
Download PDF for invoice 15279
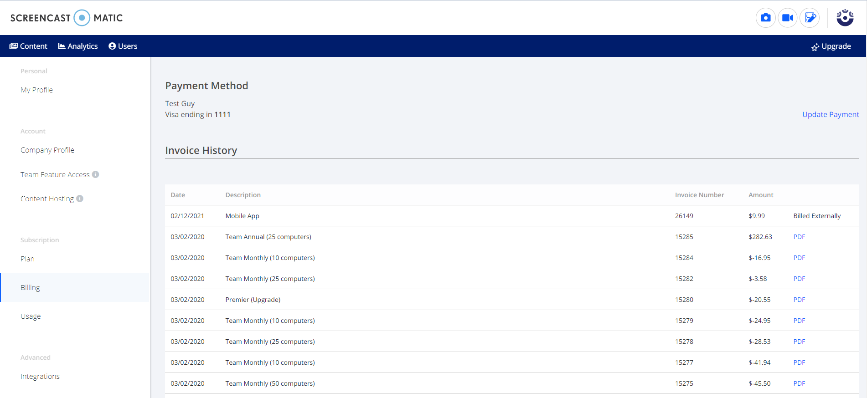799,321
